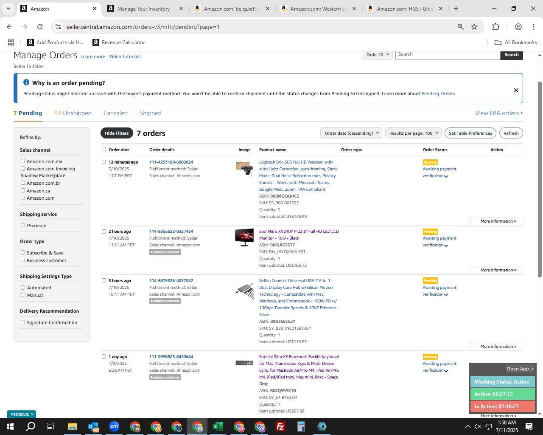Open the zoom magnifier icon in address bar
The width and height of the screenshot is (543, 435).
coord(460,27)
